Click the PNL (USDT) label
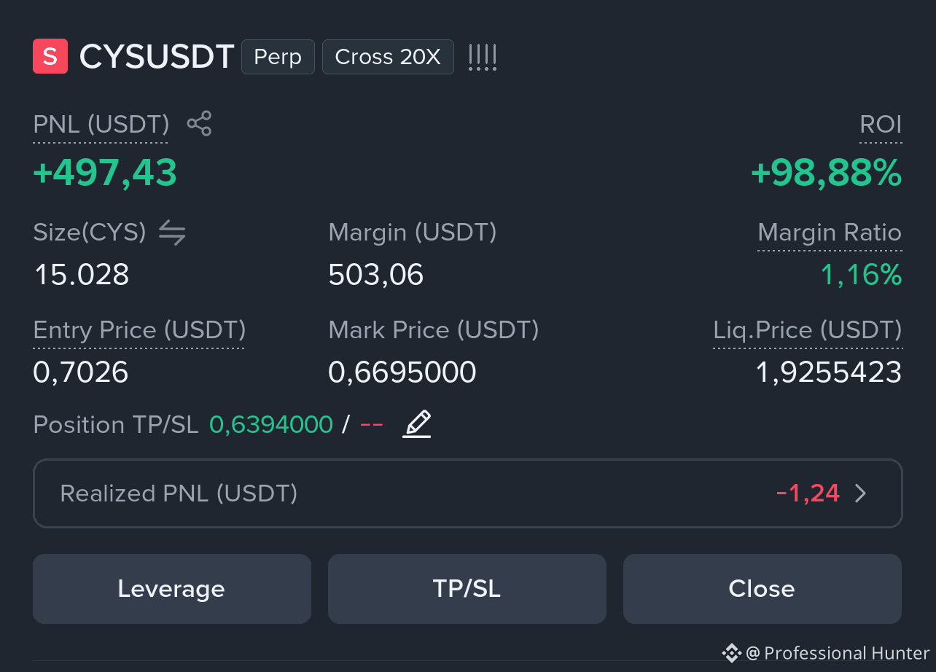Viewport: 936px width, 672px height. coord(101,125)
